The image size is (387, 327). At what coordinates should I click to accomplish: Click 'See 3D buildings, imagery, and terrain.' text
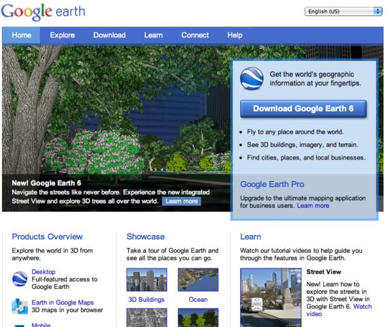(x=303, y=145)
